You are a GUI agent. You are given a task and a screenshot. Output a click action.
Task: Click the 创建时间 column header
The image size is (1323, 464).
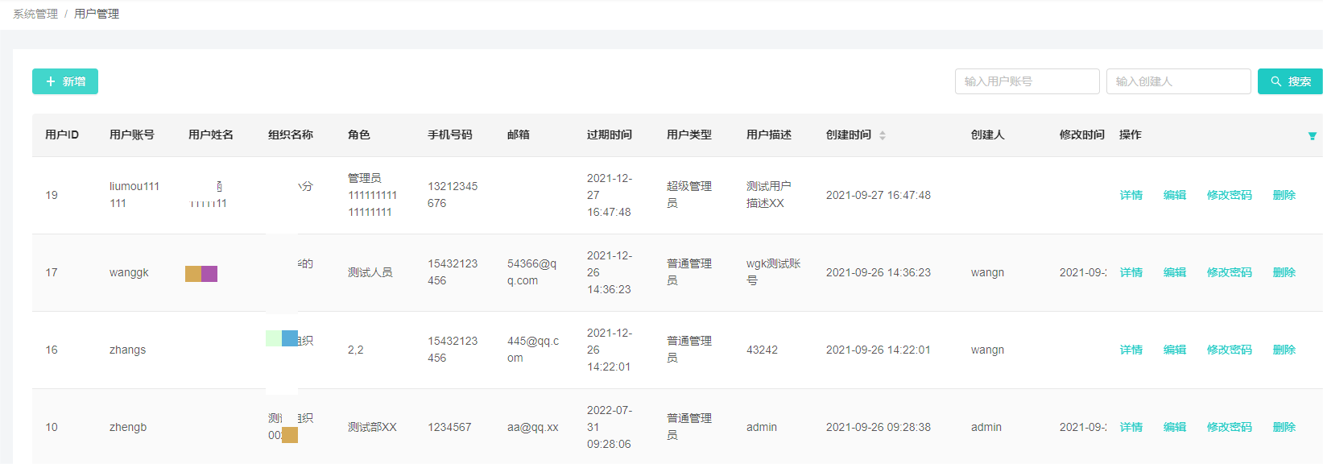click(x=849, y=135)
